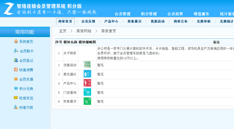
Task: Open the 统计报表 top menu
Action: pyautogui.click(x=227, y=14)
